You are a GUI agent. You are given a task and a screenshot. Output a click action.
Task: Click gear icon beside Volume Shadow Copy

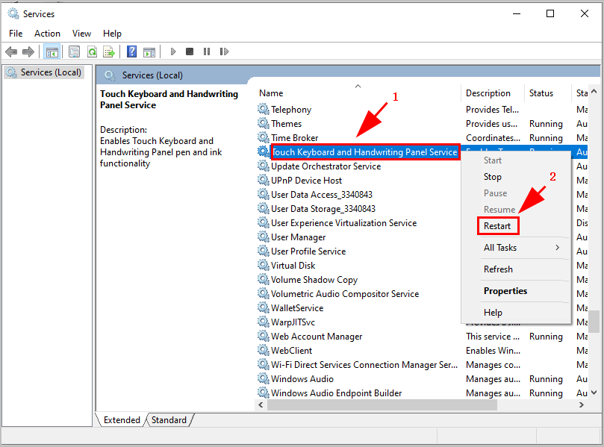click(x=264, y=280)
